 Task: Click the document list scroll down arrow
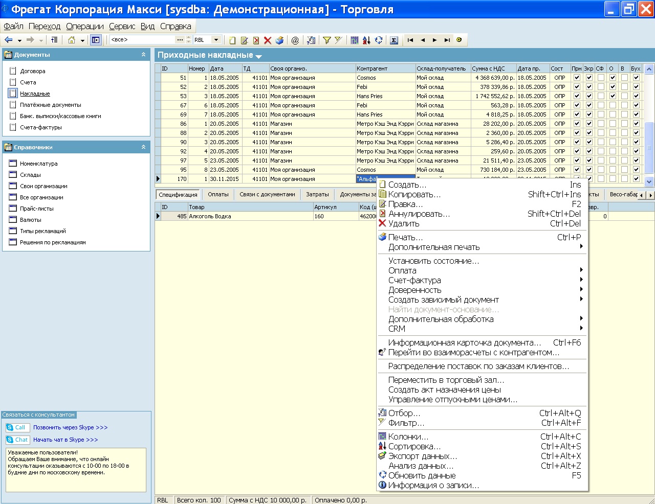click(x=649, y=181)
